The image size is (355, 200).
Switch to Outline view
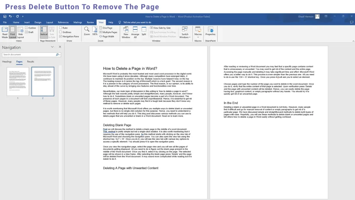pos(30,28)
